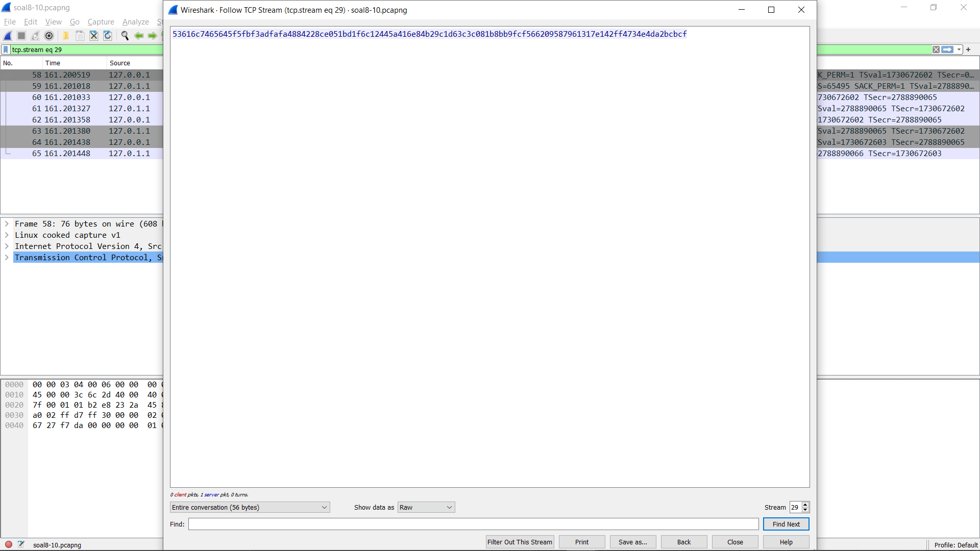Click the display filter bookmark icon
Image resolution: width=980 pixels, height=551 pixels.
[x=6, y=49]
